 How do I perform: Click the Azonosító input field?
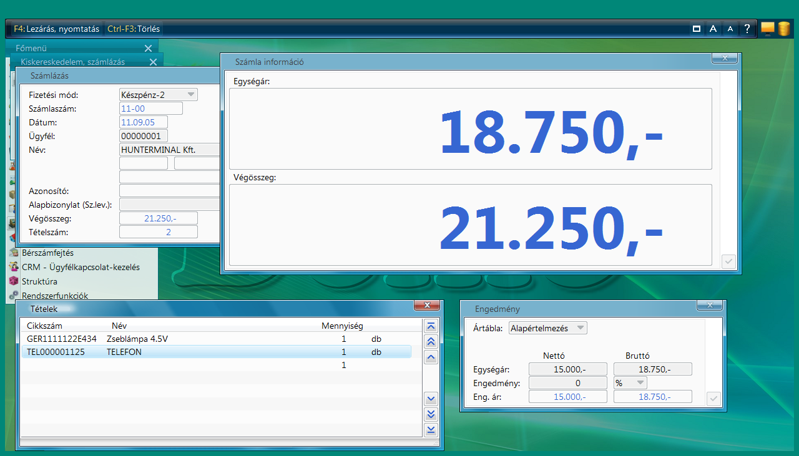(170, 191)
